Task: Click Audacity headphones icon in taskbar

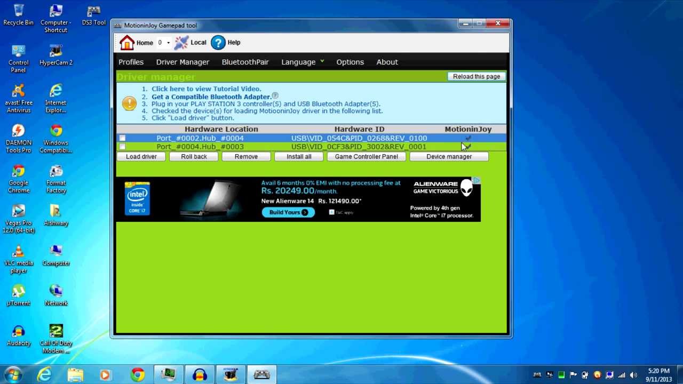Action: [x=200, y=375]
